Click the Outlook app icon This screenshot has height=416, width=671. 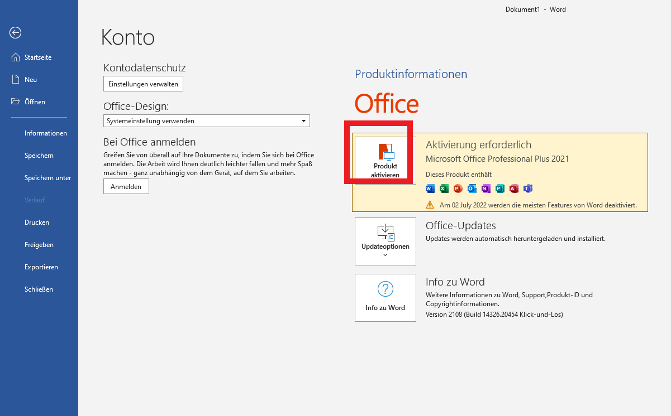pos(472,188)
